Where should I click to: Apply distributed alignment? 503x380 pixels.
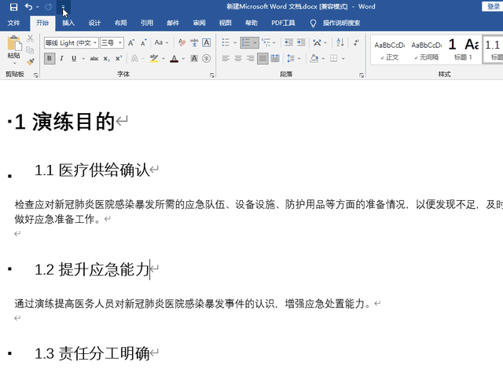tap(275, 58)
